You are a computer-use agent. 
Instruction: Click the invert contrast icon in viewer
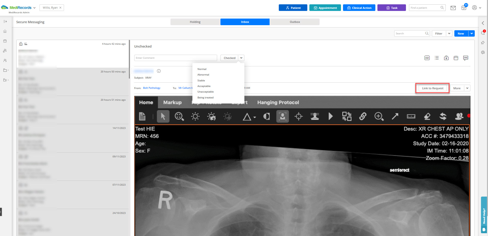[x=267, y=116]
